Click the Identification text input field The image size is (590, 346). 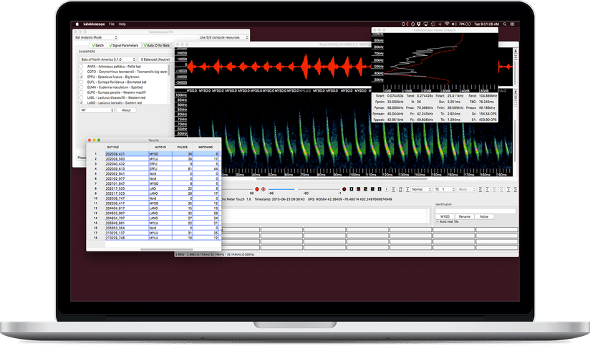pos(475,211)
